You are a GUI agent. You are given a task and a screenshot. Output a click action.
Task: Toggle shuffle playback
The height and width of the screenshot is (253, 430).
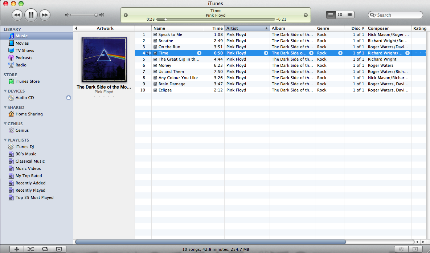[31, 249]
